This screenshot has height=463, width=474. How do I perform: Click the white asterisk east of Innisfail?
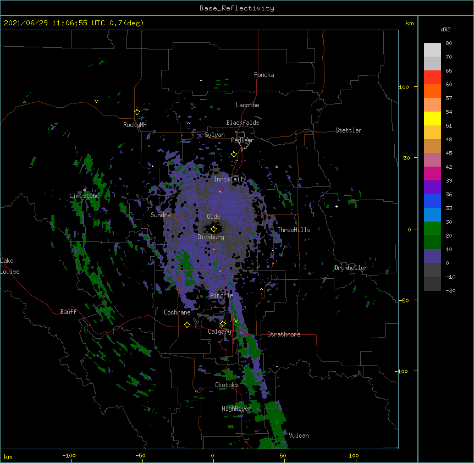(x=276, y=167)
